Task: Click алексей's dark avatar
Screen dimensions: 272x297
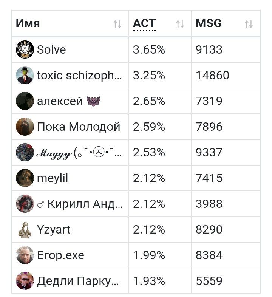Action: click(x=25, y=101)
